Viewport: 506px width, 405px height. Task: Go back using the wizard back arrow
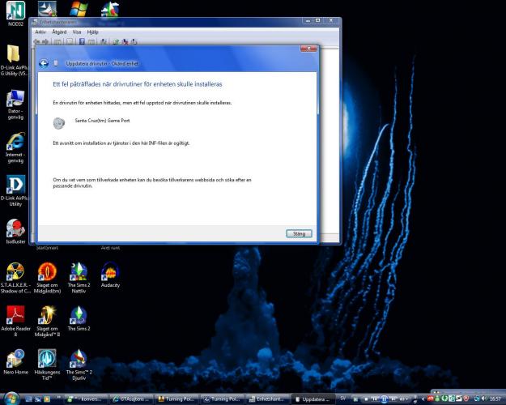tap(44, 62)
